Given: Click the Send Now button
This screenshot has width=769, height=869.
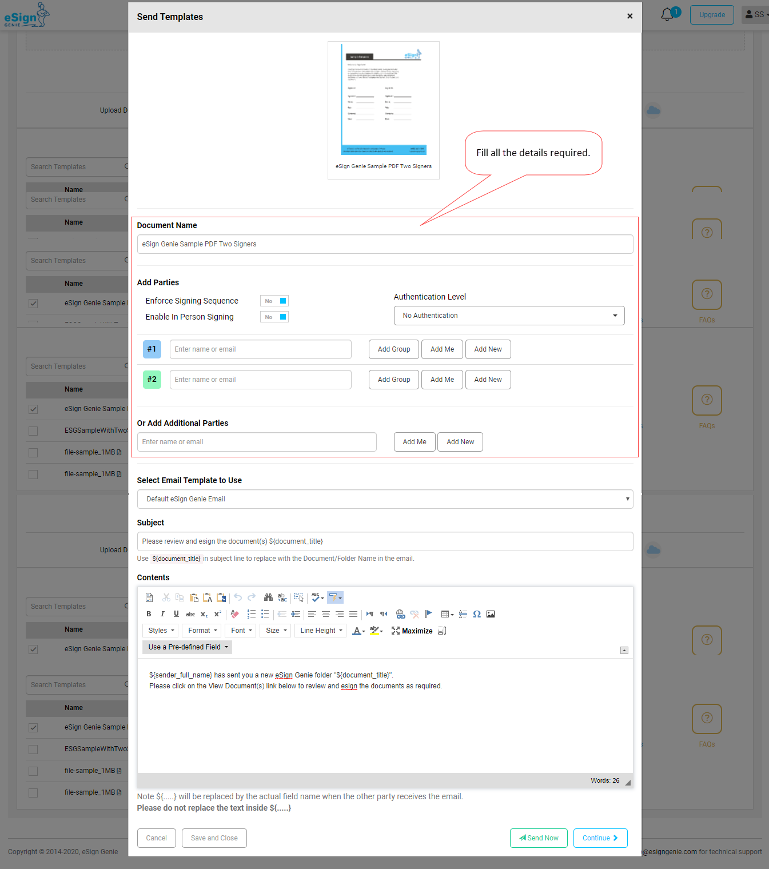Looking at the screenshot, I should click(x=539, y=838).
